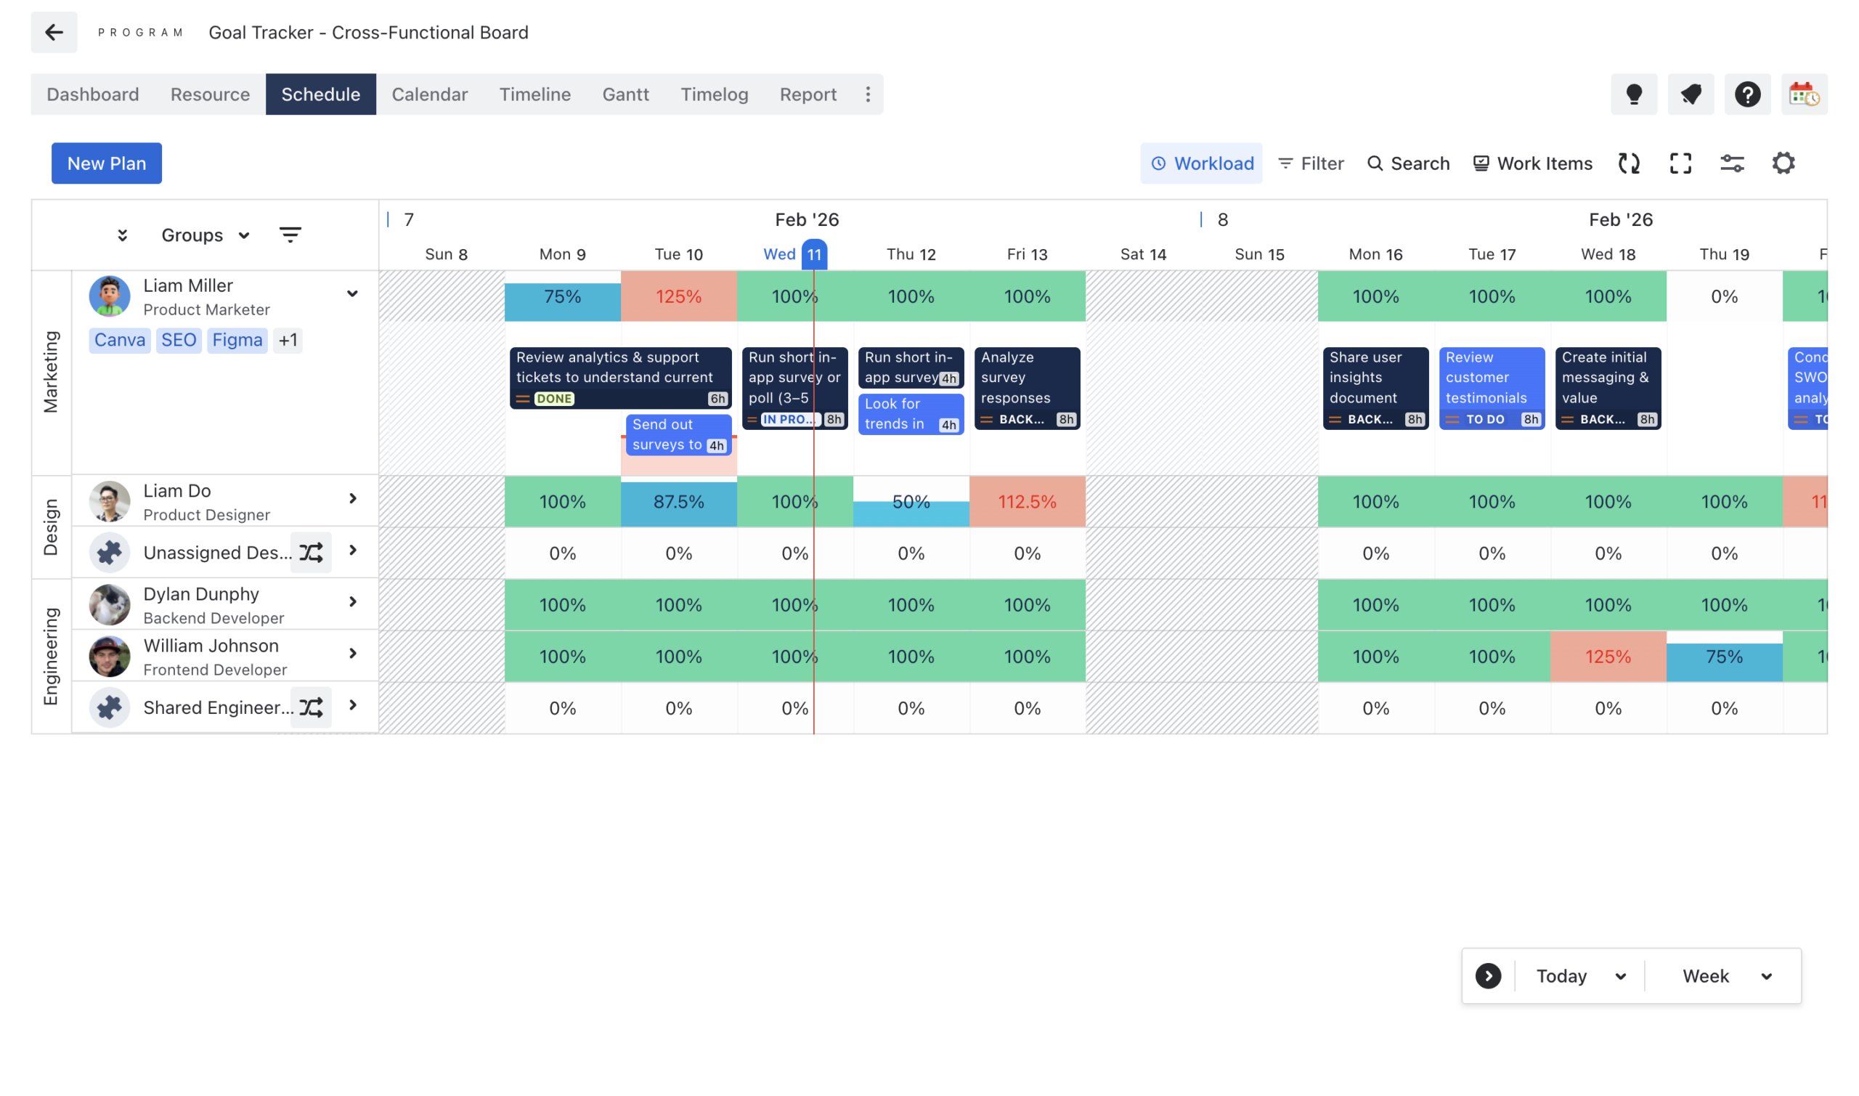Click the sync refresh icon
The image size is (1859, 1096).
pos(1629,163)
